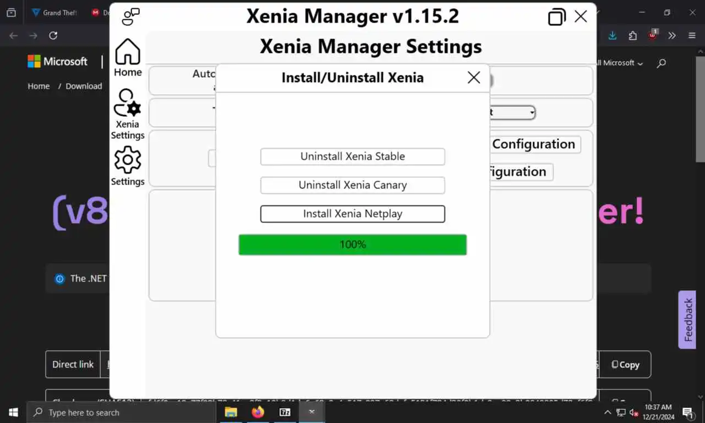
Task: Click Uninstall Xenia Stable button
Action: click(x=352, y=156)
